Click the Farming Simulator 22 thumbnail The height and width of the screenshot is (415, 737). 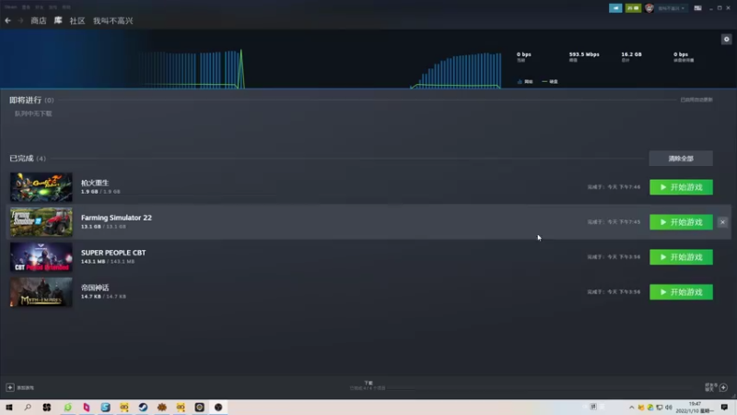[41, 222]
